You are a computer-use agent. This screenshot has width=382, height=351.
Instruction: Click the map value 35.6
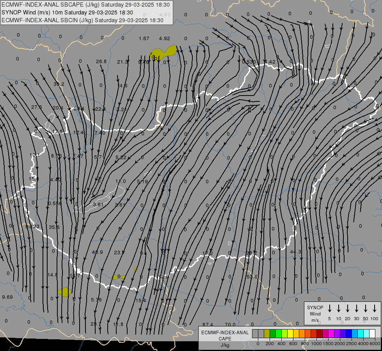54,227
